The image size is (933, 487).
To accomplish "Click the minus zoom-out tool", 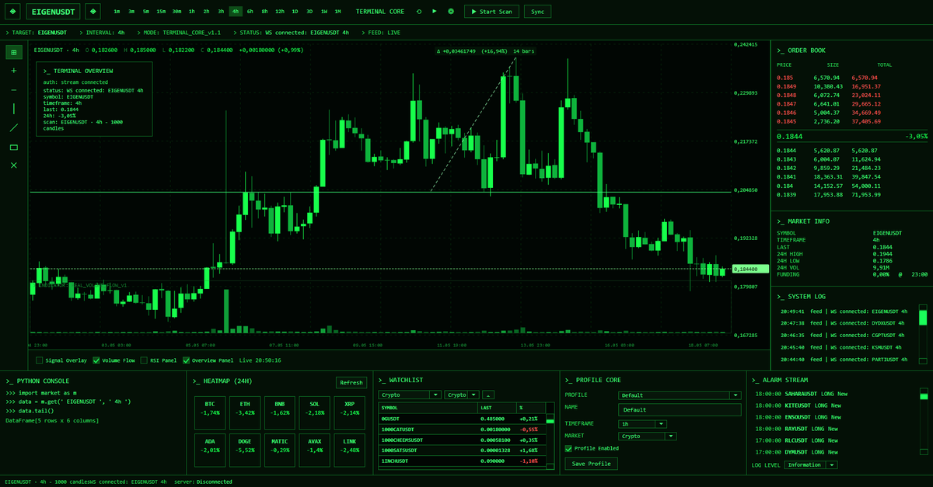I will (x=14, y=90).
